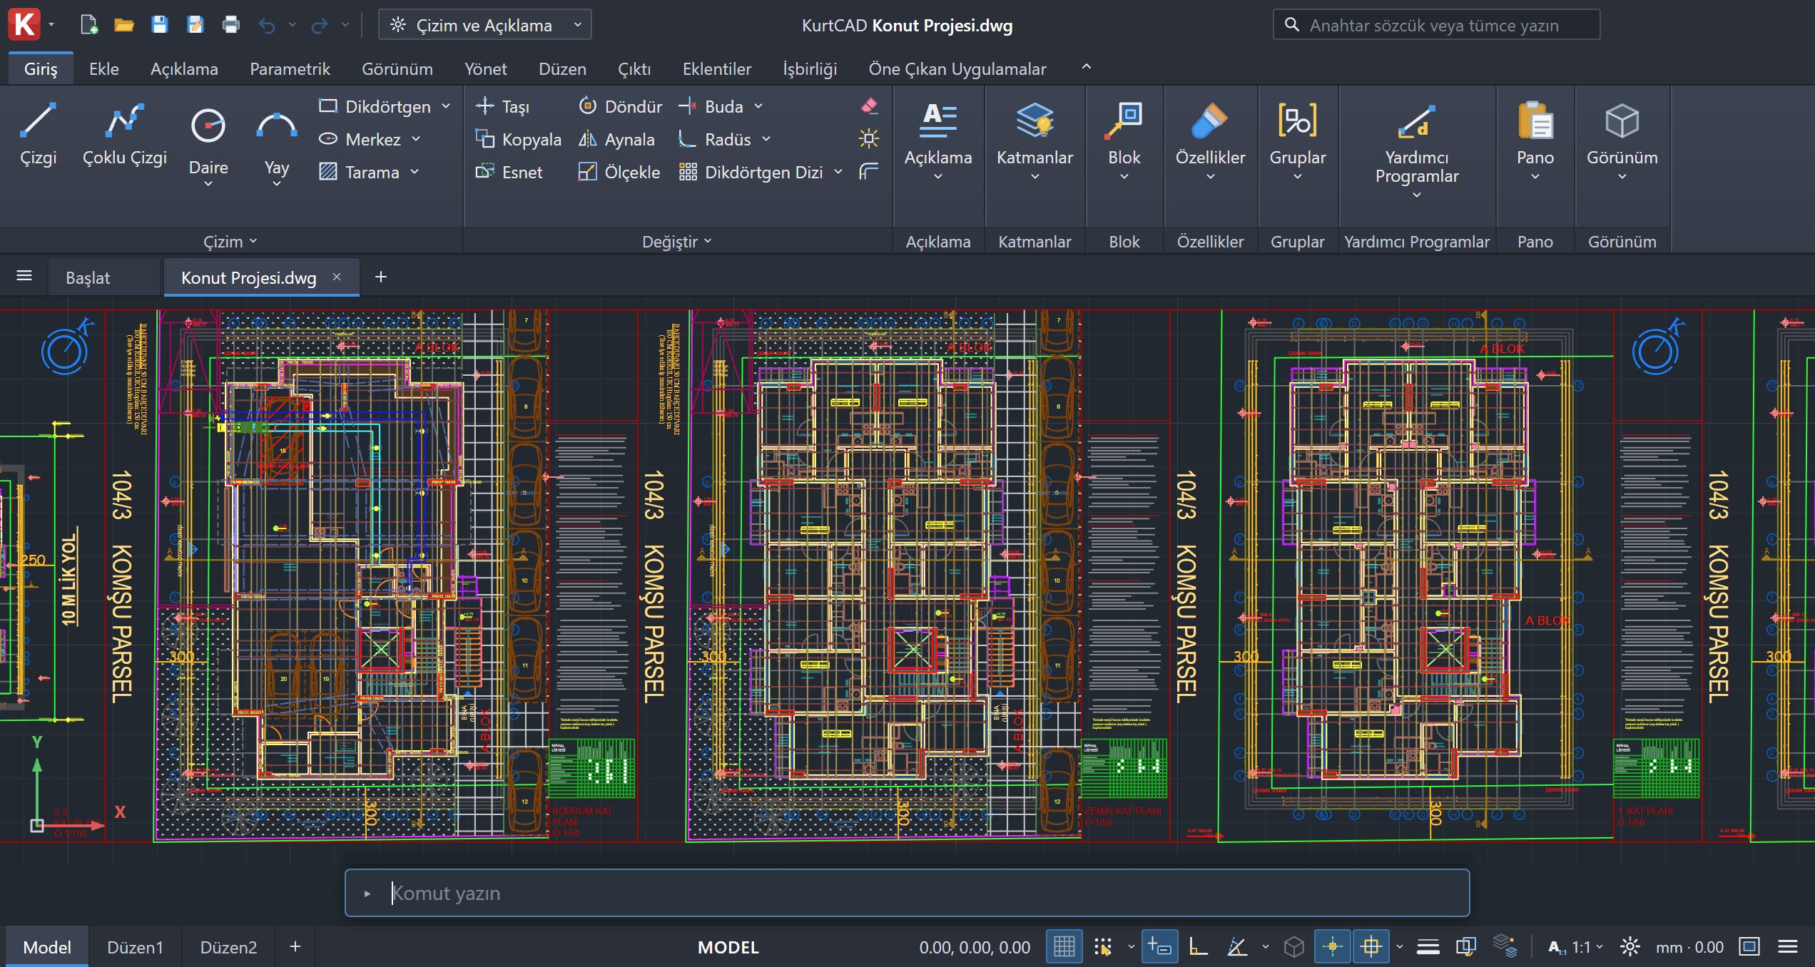Switch to the Parametrik ribbon tab
Screen dimensions: 1815x967
(x=290, y=68)
